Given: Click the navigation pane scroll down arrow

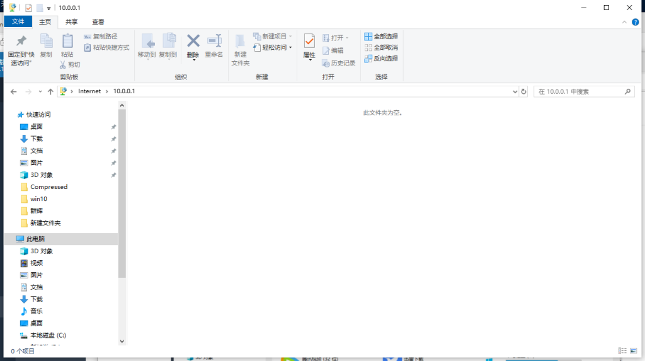Looking at the screenshot, I should point(122,341).
